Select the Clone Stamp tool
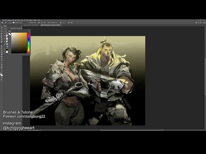Image resolution: width=206 pixels, height=154 pixels. click(x=2, y=46)
